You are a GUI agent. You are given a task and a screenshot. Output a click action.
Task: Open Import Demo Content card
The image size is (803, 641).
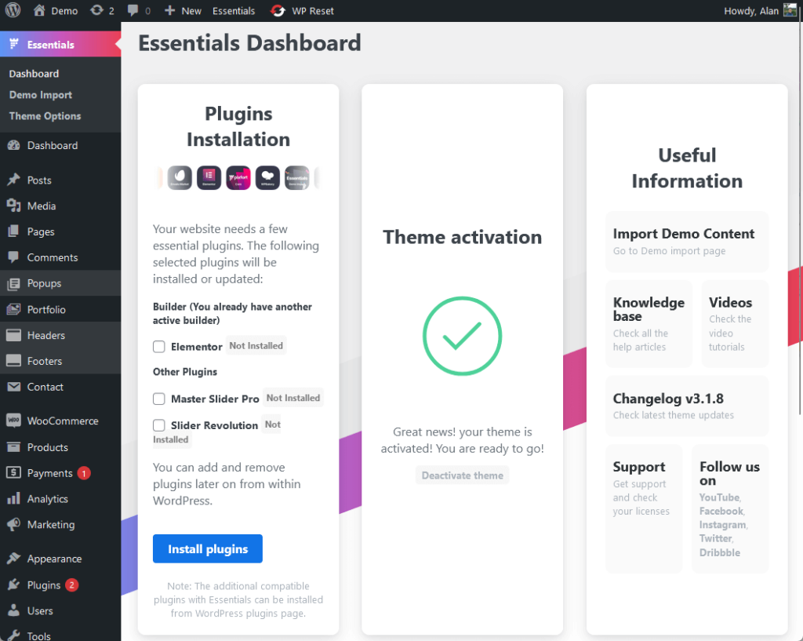click(x=687, y=242)
